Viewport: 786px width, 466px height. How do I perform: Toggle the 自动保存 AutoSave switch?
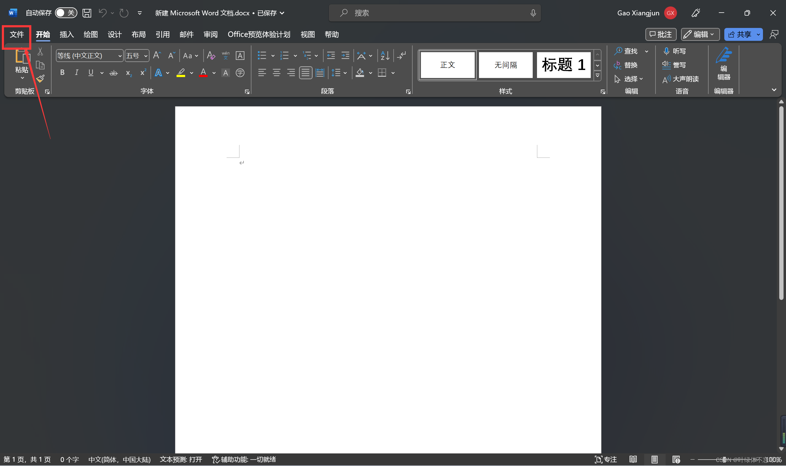[x=66, y=13]
